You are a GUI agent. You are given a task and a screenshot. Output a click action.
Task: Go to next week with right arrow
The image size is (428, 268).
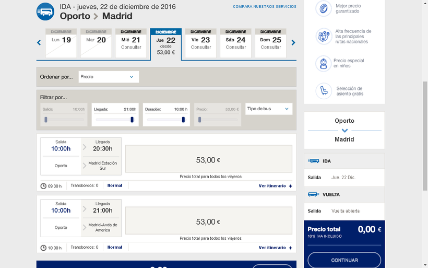(293, 43)
